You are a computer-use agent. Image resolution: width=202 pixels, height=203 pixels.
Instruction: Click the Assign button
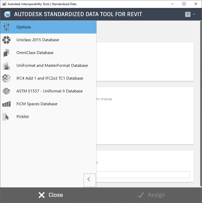[x=151, y=195]
